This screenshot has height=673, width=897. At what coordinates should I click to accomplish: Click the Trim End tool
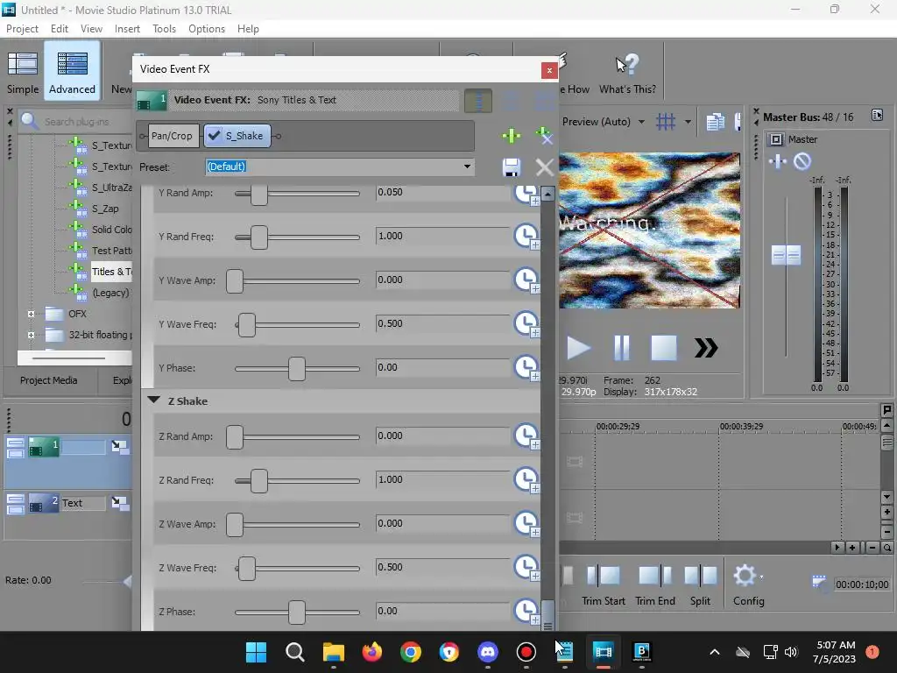click(655, 584)
